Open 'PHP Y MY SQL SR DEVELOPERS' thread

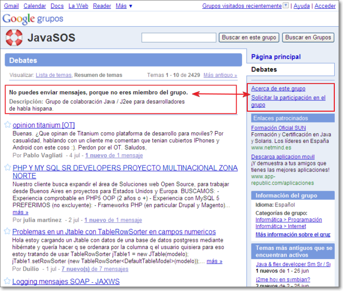(125, 172)
